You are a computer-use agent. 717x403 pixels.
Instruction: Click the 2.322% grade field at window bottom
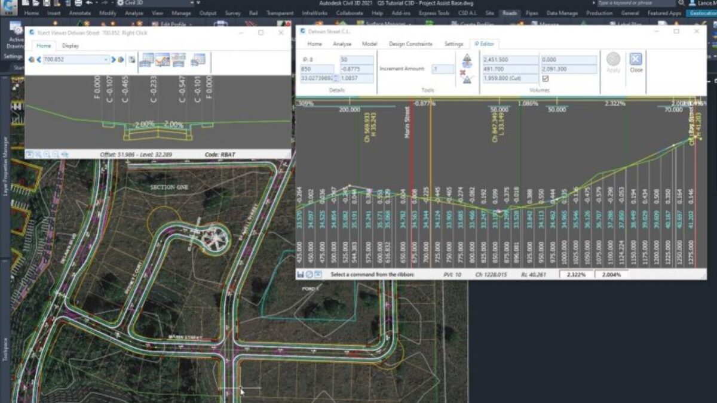(x=577, y=275)
